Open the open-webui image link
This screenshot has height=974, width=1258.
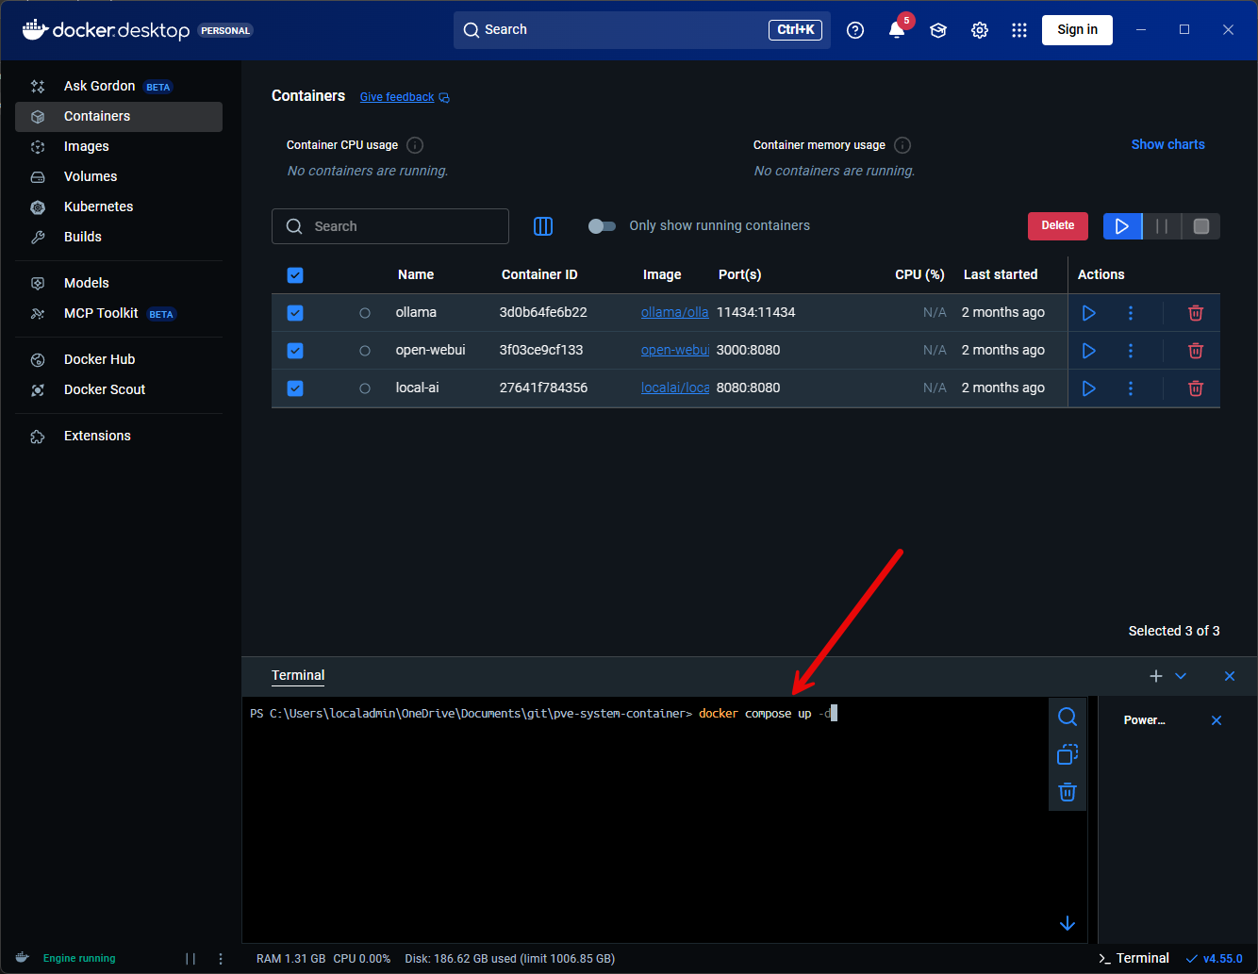[675, 351]
